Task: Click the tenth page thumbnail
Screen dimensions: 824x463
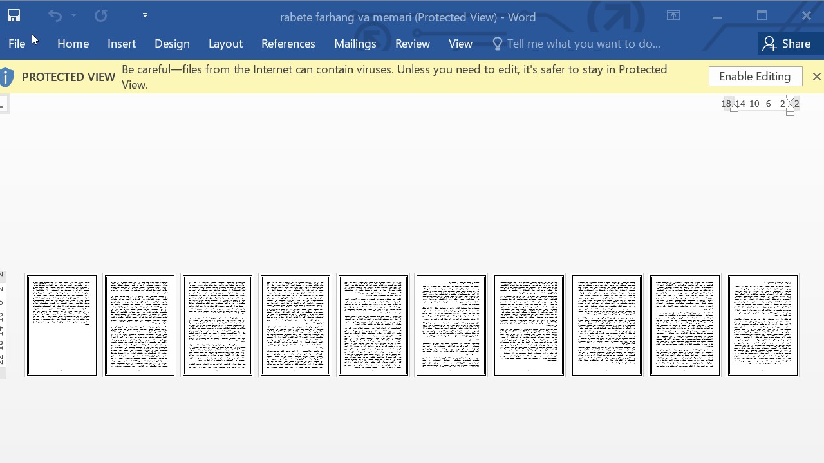Action: tap(763, 325)
